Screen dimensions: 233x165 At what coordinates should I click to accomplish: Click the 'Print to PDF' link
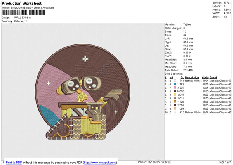(x=14, y=162)
